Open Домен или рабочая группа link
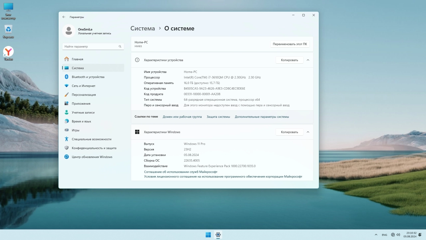This screenshot has height=240, width=426. tap(182, 117)
